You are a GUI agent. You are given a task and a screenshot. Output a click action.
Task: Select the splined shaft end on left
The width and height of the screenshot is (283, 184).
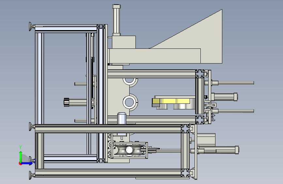(x=66, y=102)
